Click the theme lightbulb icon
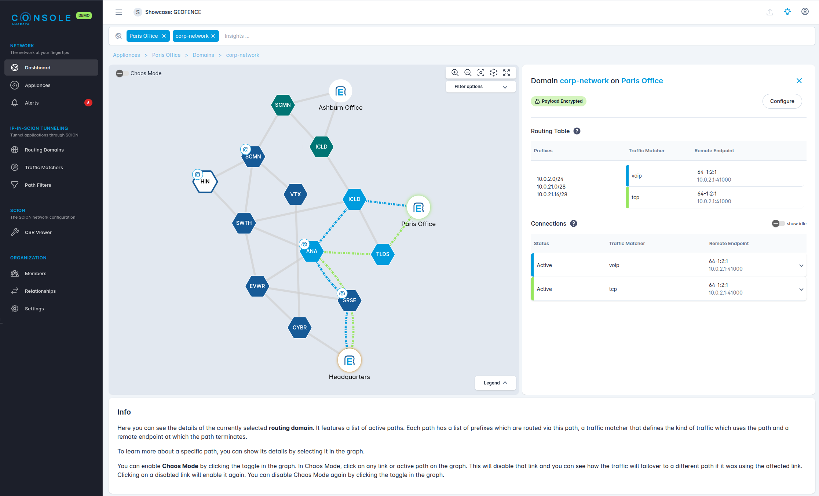This screenshot has width=819, height=496. (787, 12)
